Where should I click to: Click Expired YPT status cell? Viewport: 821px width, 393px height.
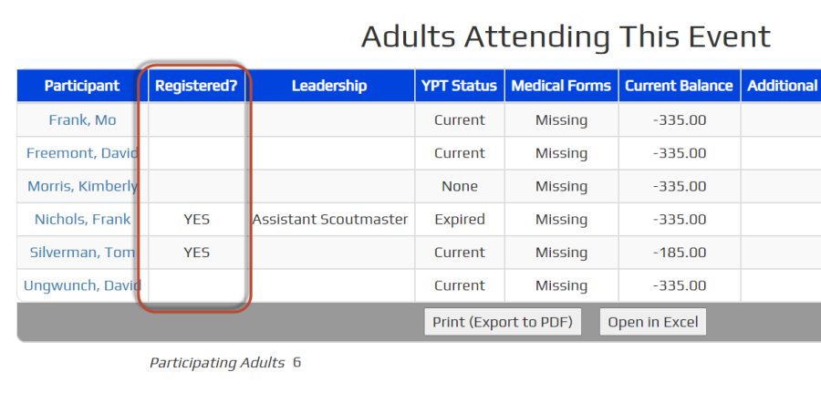[x=460, y=219]
